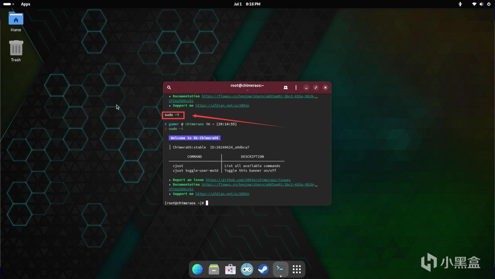Open the Apps menu in top bar
Image resolution: width=495 pixels, height=279 pixels.
tap(26, 4)
